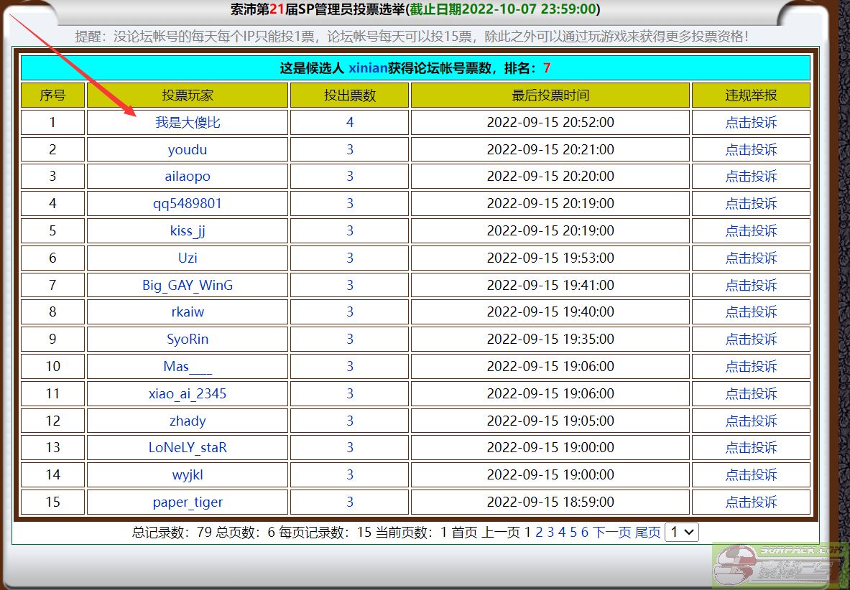This screenshot has height=590, width=850.
Task: Open voter kiss_jj's profile link
Action: coord(188,230)
